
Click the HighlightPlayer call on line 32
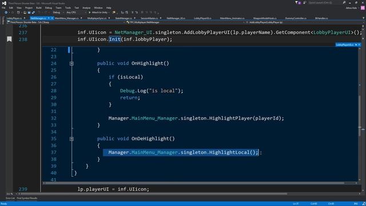pyautogui.click(x=231, y=118)
